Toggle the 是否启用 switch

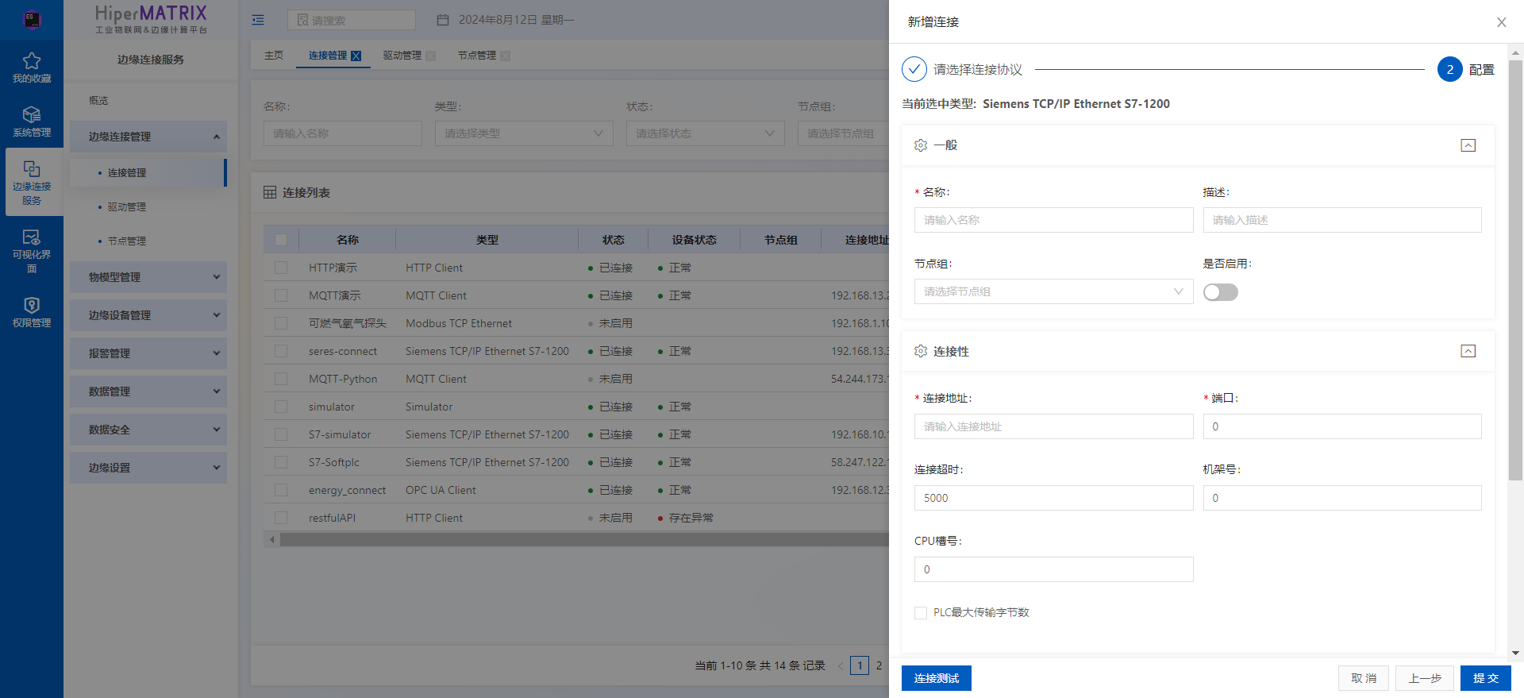point(1221,292)
